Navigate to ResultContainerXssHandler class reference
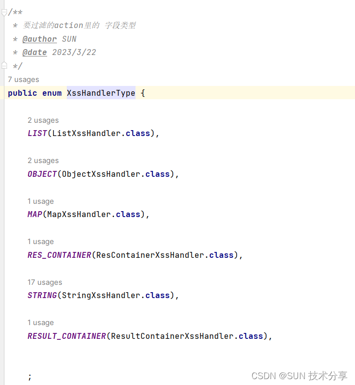The height and width of the screenshot is (385, 355). coord(172,336)
